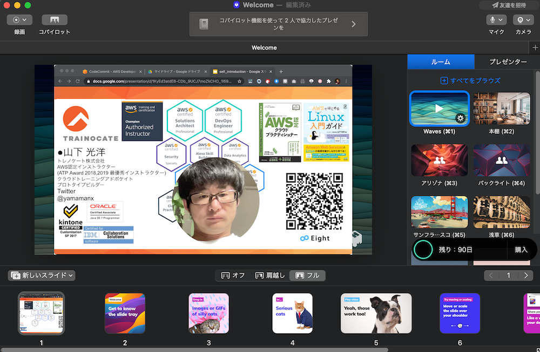This screenshot has height=352, width=540.
Task: Switch to the ルーム tab
Action: click(441, 62)
